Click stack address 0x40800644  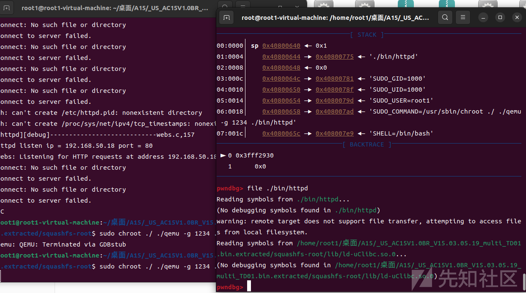click(281, 57)
